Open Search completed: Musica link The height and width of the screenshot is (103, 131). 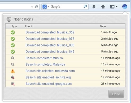pyautogui.click(x=44, y=58)
